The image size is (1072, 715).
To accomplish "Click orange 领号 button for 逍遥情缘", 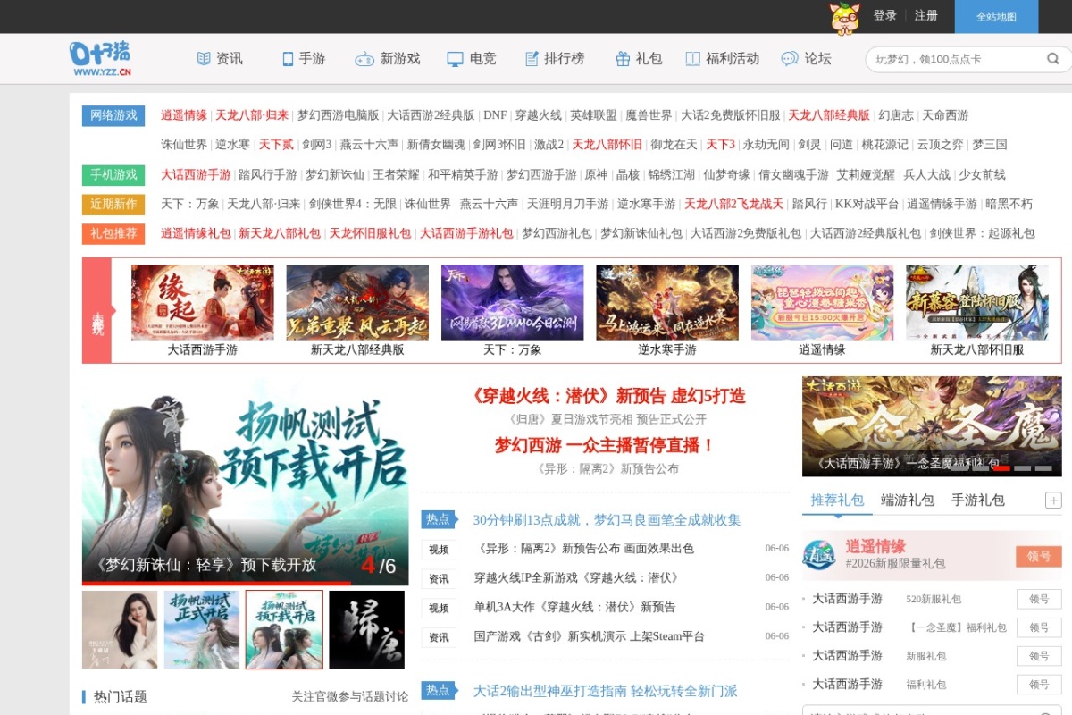I will [x=1039, y=556].
